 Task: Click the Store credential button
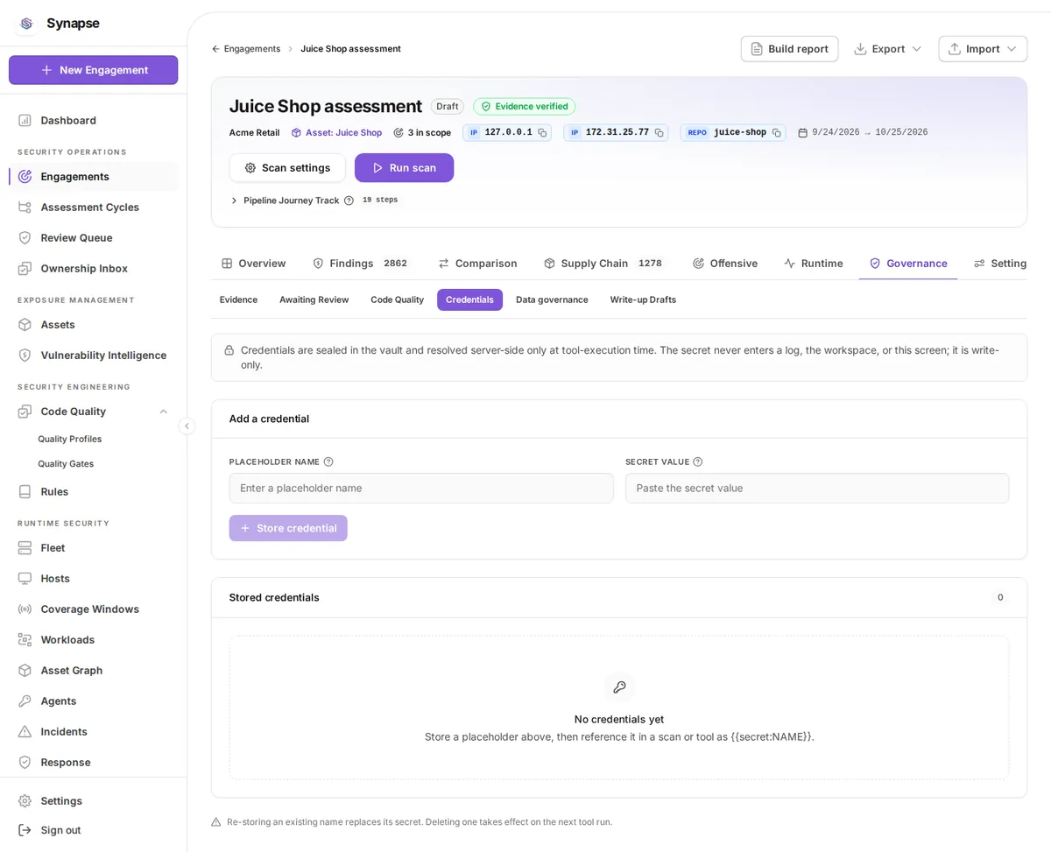[x=288, y=528]
